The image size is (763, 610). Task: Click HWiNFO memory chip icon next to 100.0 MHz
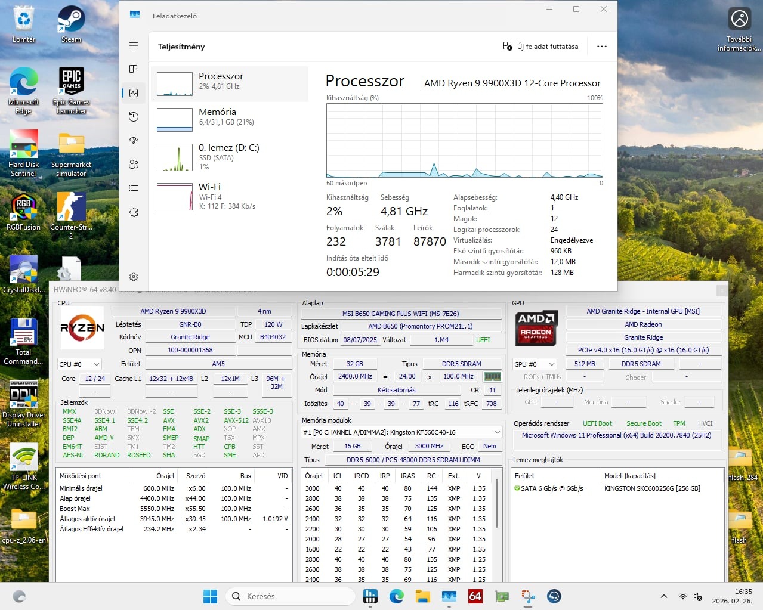[492, 377]
